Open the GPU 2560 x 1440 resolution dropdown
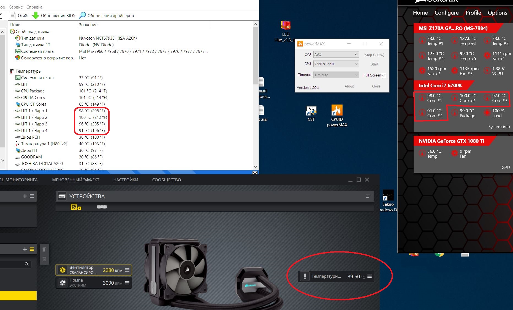Viewport: 513px width, 310px height. [x=336, y=64]
